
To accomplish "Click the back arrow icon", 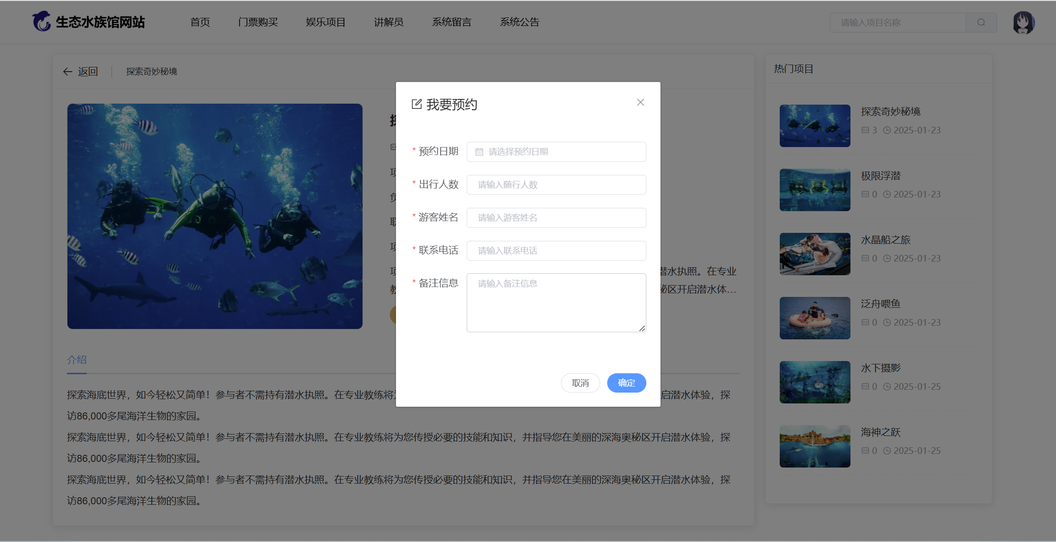I will (x=67, y=72).
